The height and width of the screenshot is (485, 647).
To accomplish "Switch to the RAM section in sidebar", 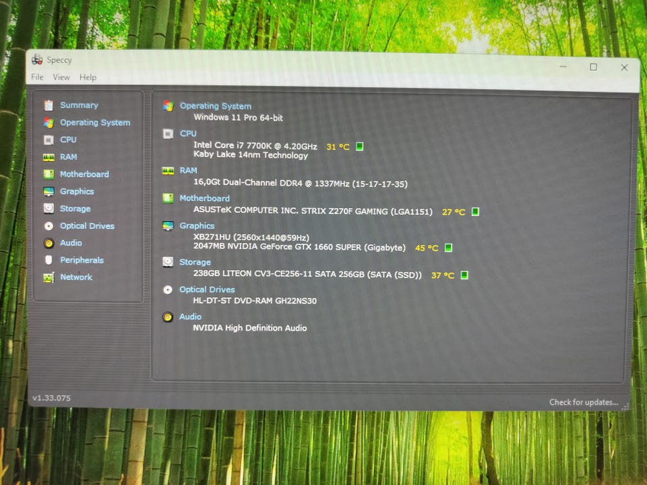I will pyautogui.click(x=69, y=157).
